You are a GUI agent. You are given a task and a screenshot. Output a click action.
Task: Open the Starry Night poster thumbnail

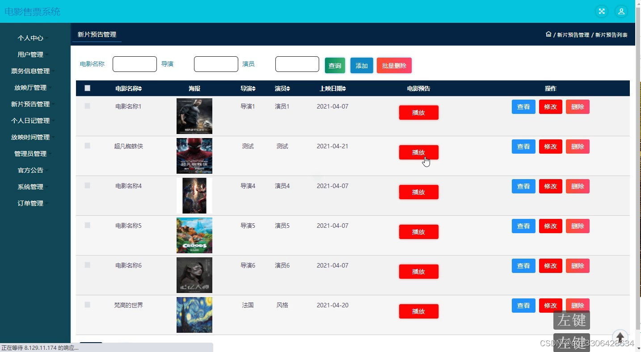point(194,315)
